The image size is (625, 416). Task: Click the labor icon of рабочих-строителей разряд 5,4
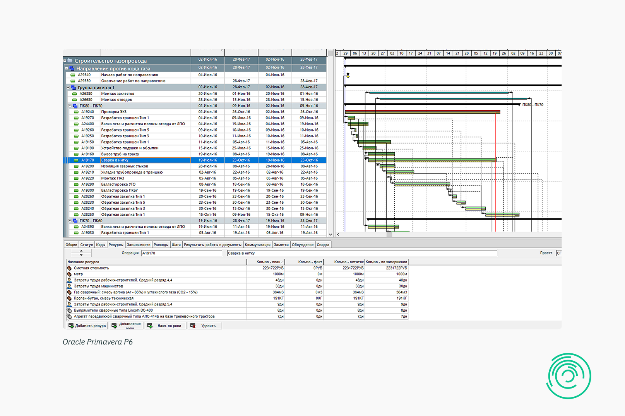point(69,304)
